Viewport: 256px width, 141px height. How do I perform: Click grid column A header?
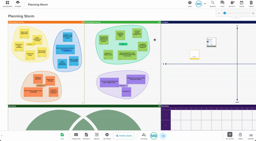pyautogui.click(x=176, y=108)
